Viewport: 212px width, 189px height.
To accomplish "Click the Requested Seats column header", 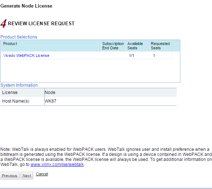I will pyautogui.click(x=161, y=46).
